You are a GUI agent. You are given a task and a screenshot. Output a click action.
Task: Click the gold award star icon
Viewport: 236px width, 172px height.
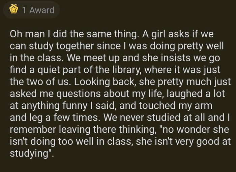[14, 10]
